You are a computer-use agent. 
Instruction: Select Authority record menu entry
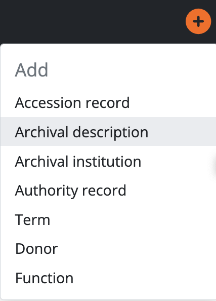tap(108, 190)
